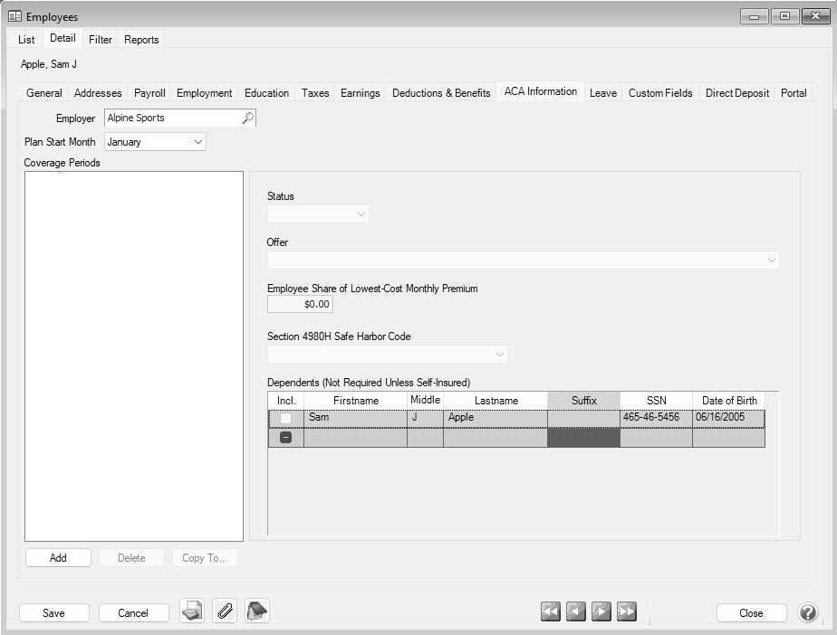The width and height of the screenshot is (837, 635).
Task: Add a new coverage period
Action: click(x=58, y=558)
